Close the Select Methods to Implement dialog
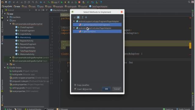Screen dimensions: 195x110 point(122,12)
